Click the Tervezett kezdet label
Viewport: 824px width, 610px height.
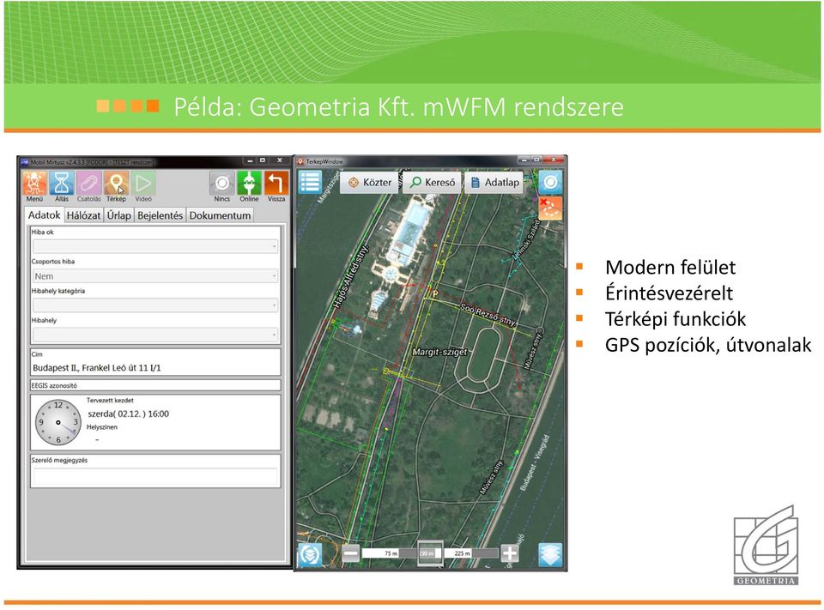point(110,401)
